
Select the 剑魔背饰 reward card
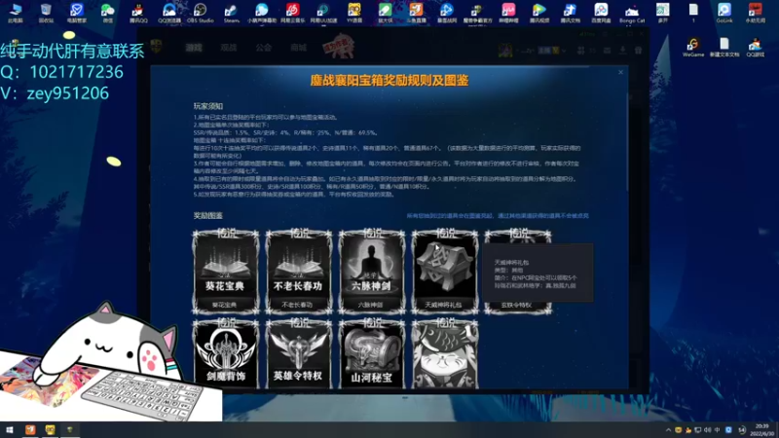(x=226, y=354)
